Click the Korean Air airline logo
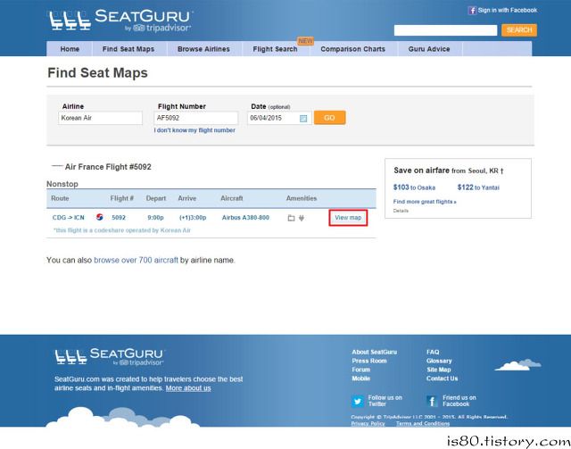The width and height of the screenshot is (571, 449). (x=99, y=217)
